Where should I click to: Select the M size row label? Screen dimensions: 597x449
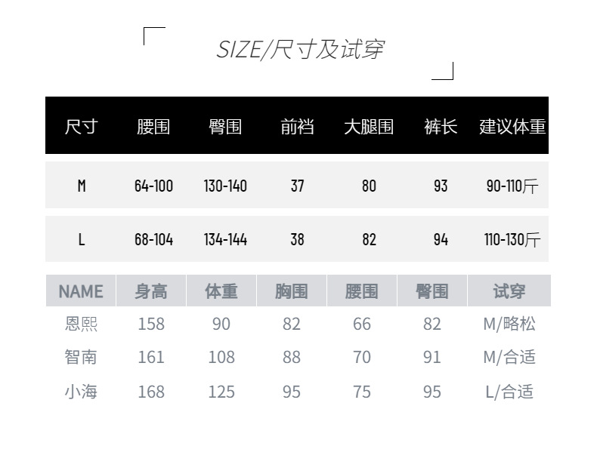82,186
